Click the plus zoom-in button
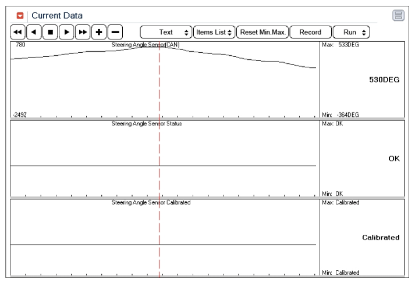415x283 pixels. pos(99,32)
